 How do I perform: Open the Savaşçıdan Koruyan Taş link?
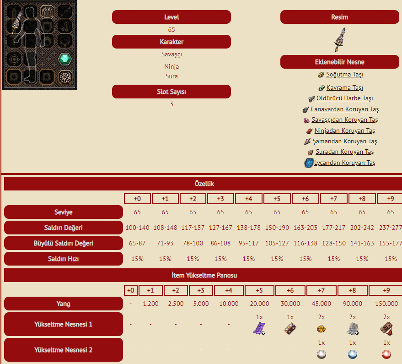[344, 120]
